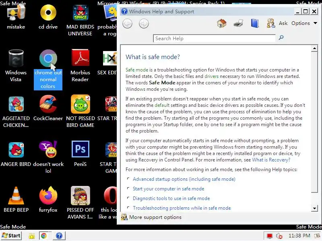Image resolution: width=322 pixels, height=241 pixels.
Task: Maximize the Help and Support window
Action: coord(305,12)
